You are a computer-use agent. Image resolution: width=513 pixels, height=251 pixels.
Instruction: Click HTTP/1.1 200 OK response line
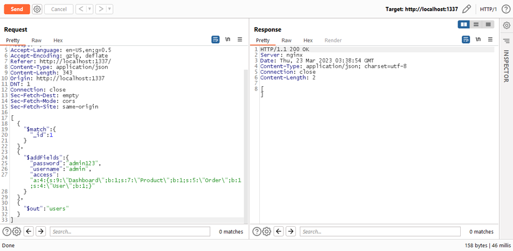click(x=285, y=49)
